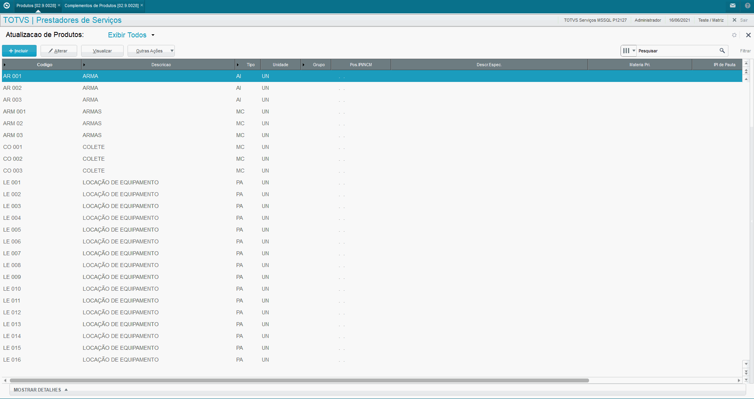754x399 pixels.
Task: Click the PA type cell in LE 006 row
Action: click(239, 241)
